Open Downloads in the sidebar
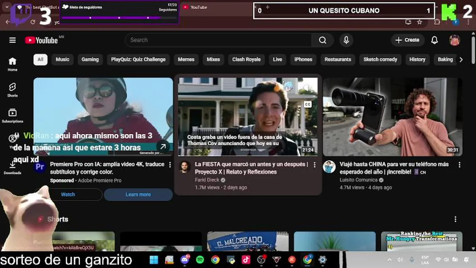Image resolution: width=476 pixels, height=268 pixels. tap(12, 167)
